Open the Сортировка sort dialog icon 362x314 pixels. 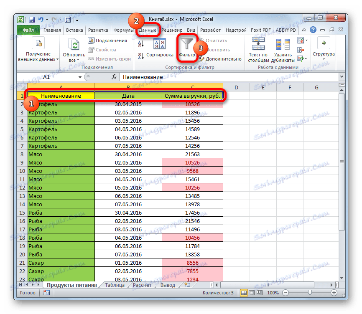[159, 43]
